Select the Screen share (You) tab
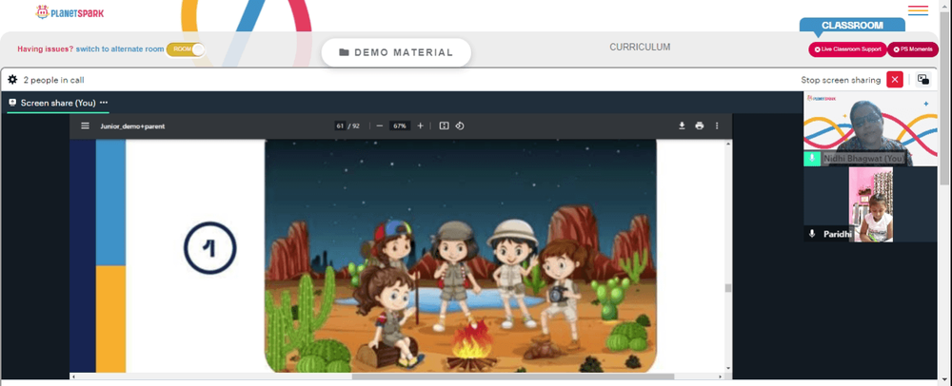 pos(58,103)
